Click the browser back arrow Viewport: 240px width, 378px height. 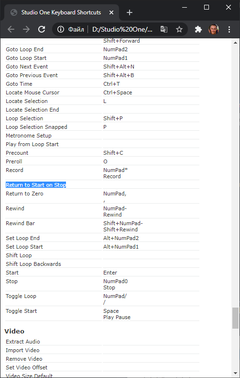(x=11, y=29)
